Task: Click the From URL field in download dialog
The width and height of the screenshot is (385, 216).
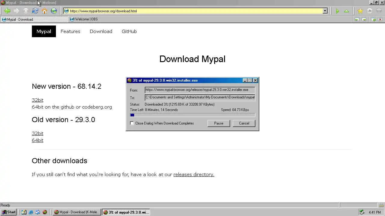Action: (200, 90)
